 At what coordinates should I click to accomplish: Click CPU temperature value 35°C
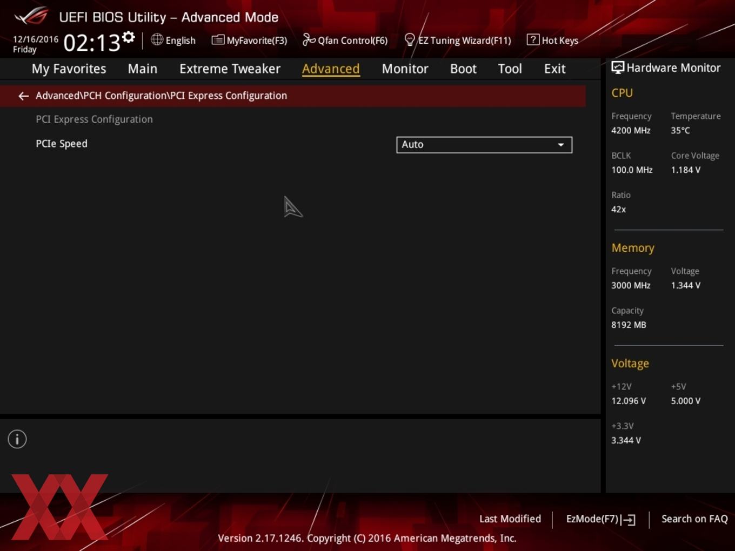[680, 130]
